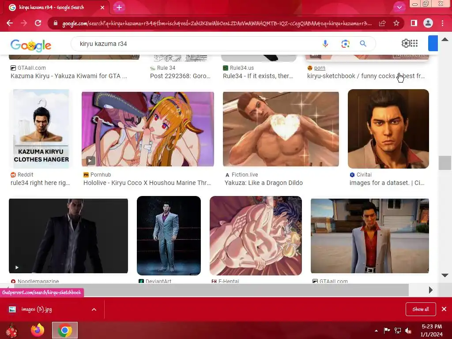Screen dimensions: 452x339
Task: Search by image with Google Lens
Action: pos(345,44)
